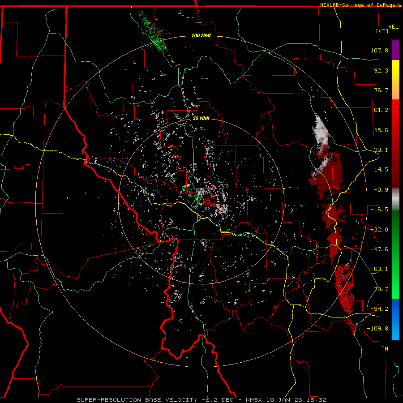Click the -16.5 velocity scale value
This screenshot has height=403, width=403.
click(x=379, y=209)
